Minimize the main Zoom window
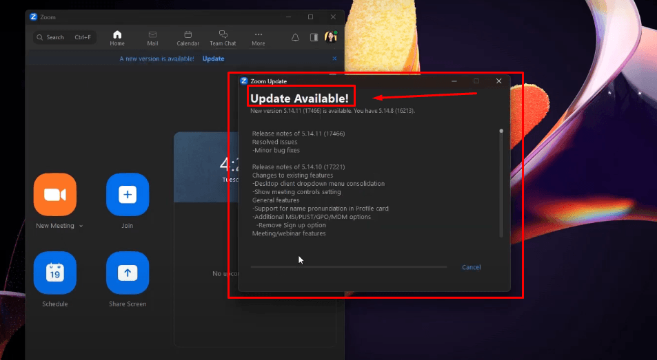This screenshot has height=360, width=657. pos(288,17)
